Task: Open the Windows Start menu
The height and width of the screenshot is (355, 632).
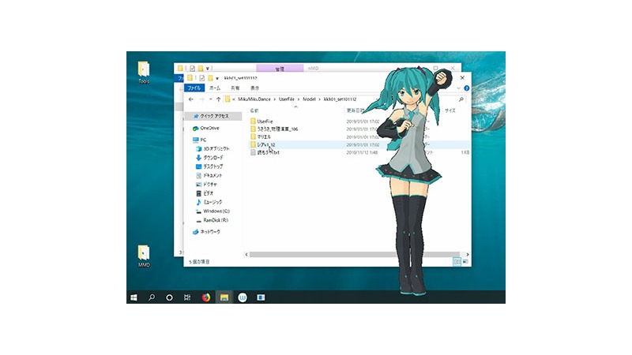Action: click(x=134, y=297)
